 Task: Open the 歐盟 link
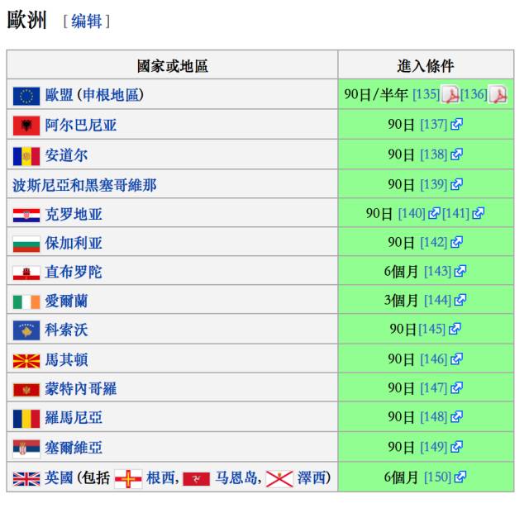point(60,95)
